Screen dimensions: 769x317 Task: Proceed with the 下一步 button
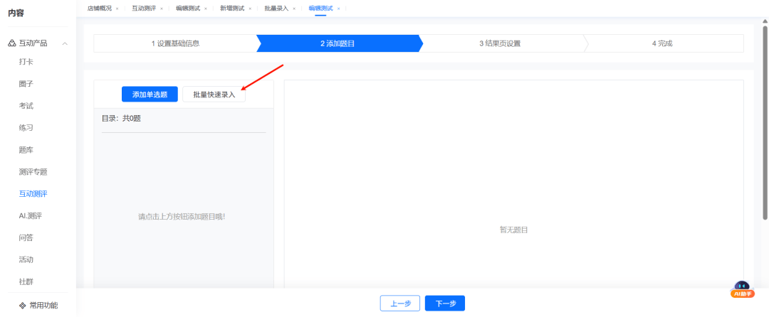[x=445, y=303]
